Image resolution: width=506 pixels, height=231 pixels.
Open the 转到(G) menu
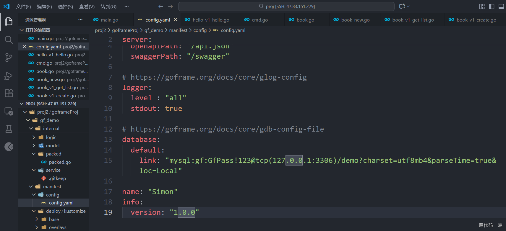click(108, 6)
